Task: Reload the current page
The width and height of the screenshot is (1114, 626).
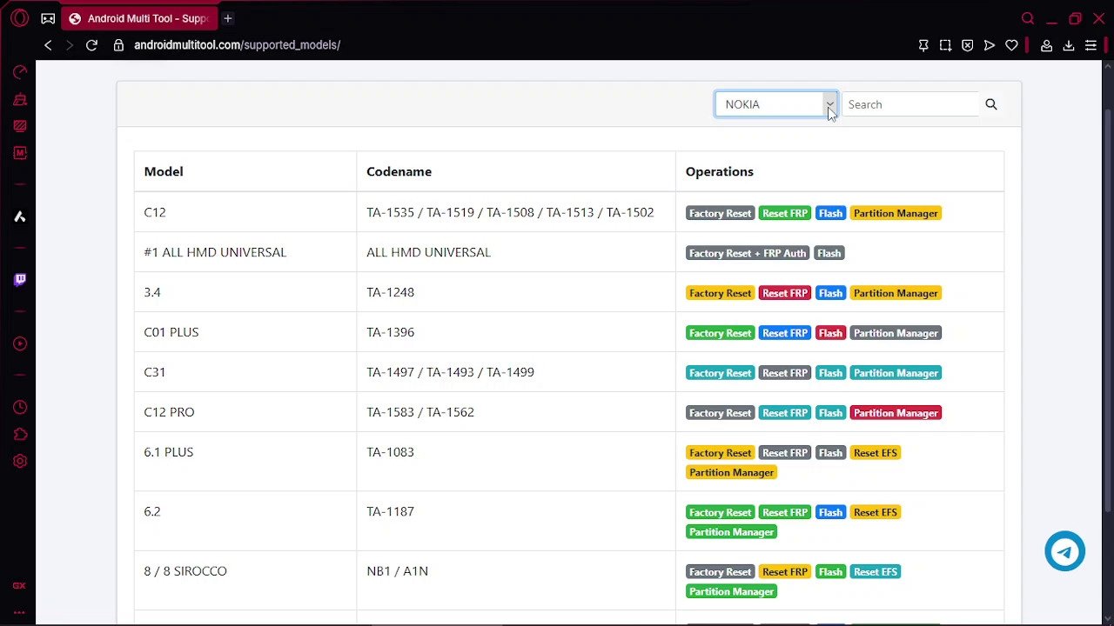Action: pyautogui.click(x=91, y=45)
